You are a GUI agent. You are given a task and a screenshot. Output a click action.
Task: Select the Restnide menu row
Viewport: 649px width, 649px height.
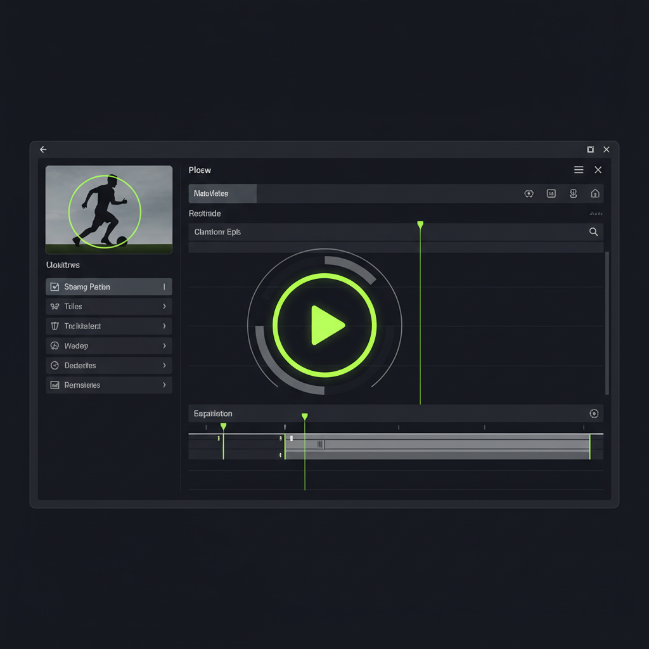pyautogui.click(x=204, y=214)
